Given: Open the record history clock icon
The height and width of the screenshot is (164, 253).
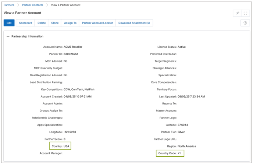Looking at the screenshot, I should (246, 23).
